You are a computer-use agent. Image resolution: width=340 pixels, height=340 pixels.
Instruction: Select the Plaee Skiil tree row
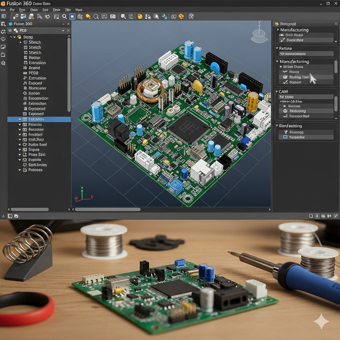(39, 155)
